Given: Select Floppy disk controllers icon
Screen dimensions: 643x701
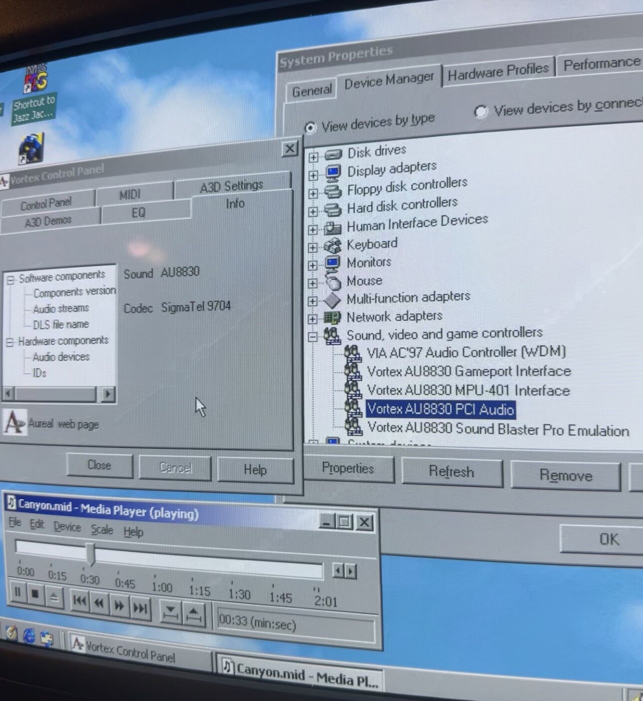Looking at the screenshot, I should pos(332,191).
